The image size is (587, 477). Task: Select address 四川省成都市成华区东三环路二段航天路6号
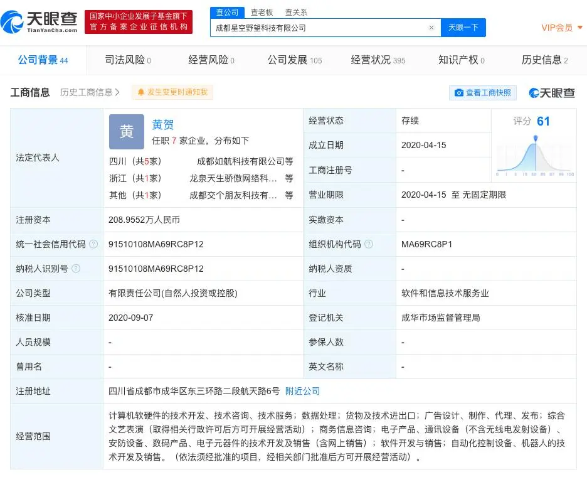pyautogui.click(x=194, y=391)
